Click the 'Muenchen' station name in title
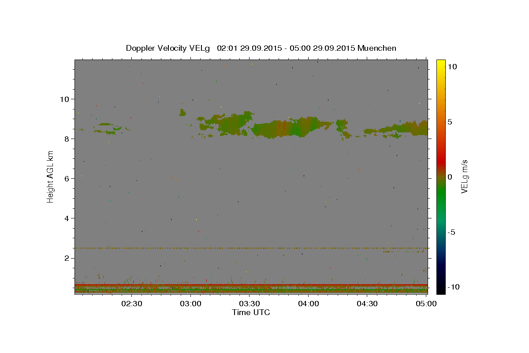This screenshot has width=529, height=353. click(x=377, y=48)
